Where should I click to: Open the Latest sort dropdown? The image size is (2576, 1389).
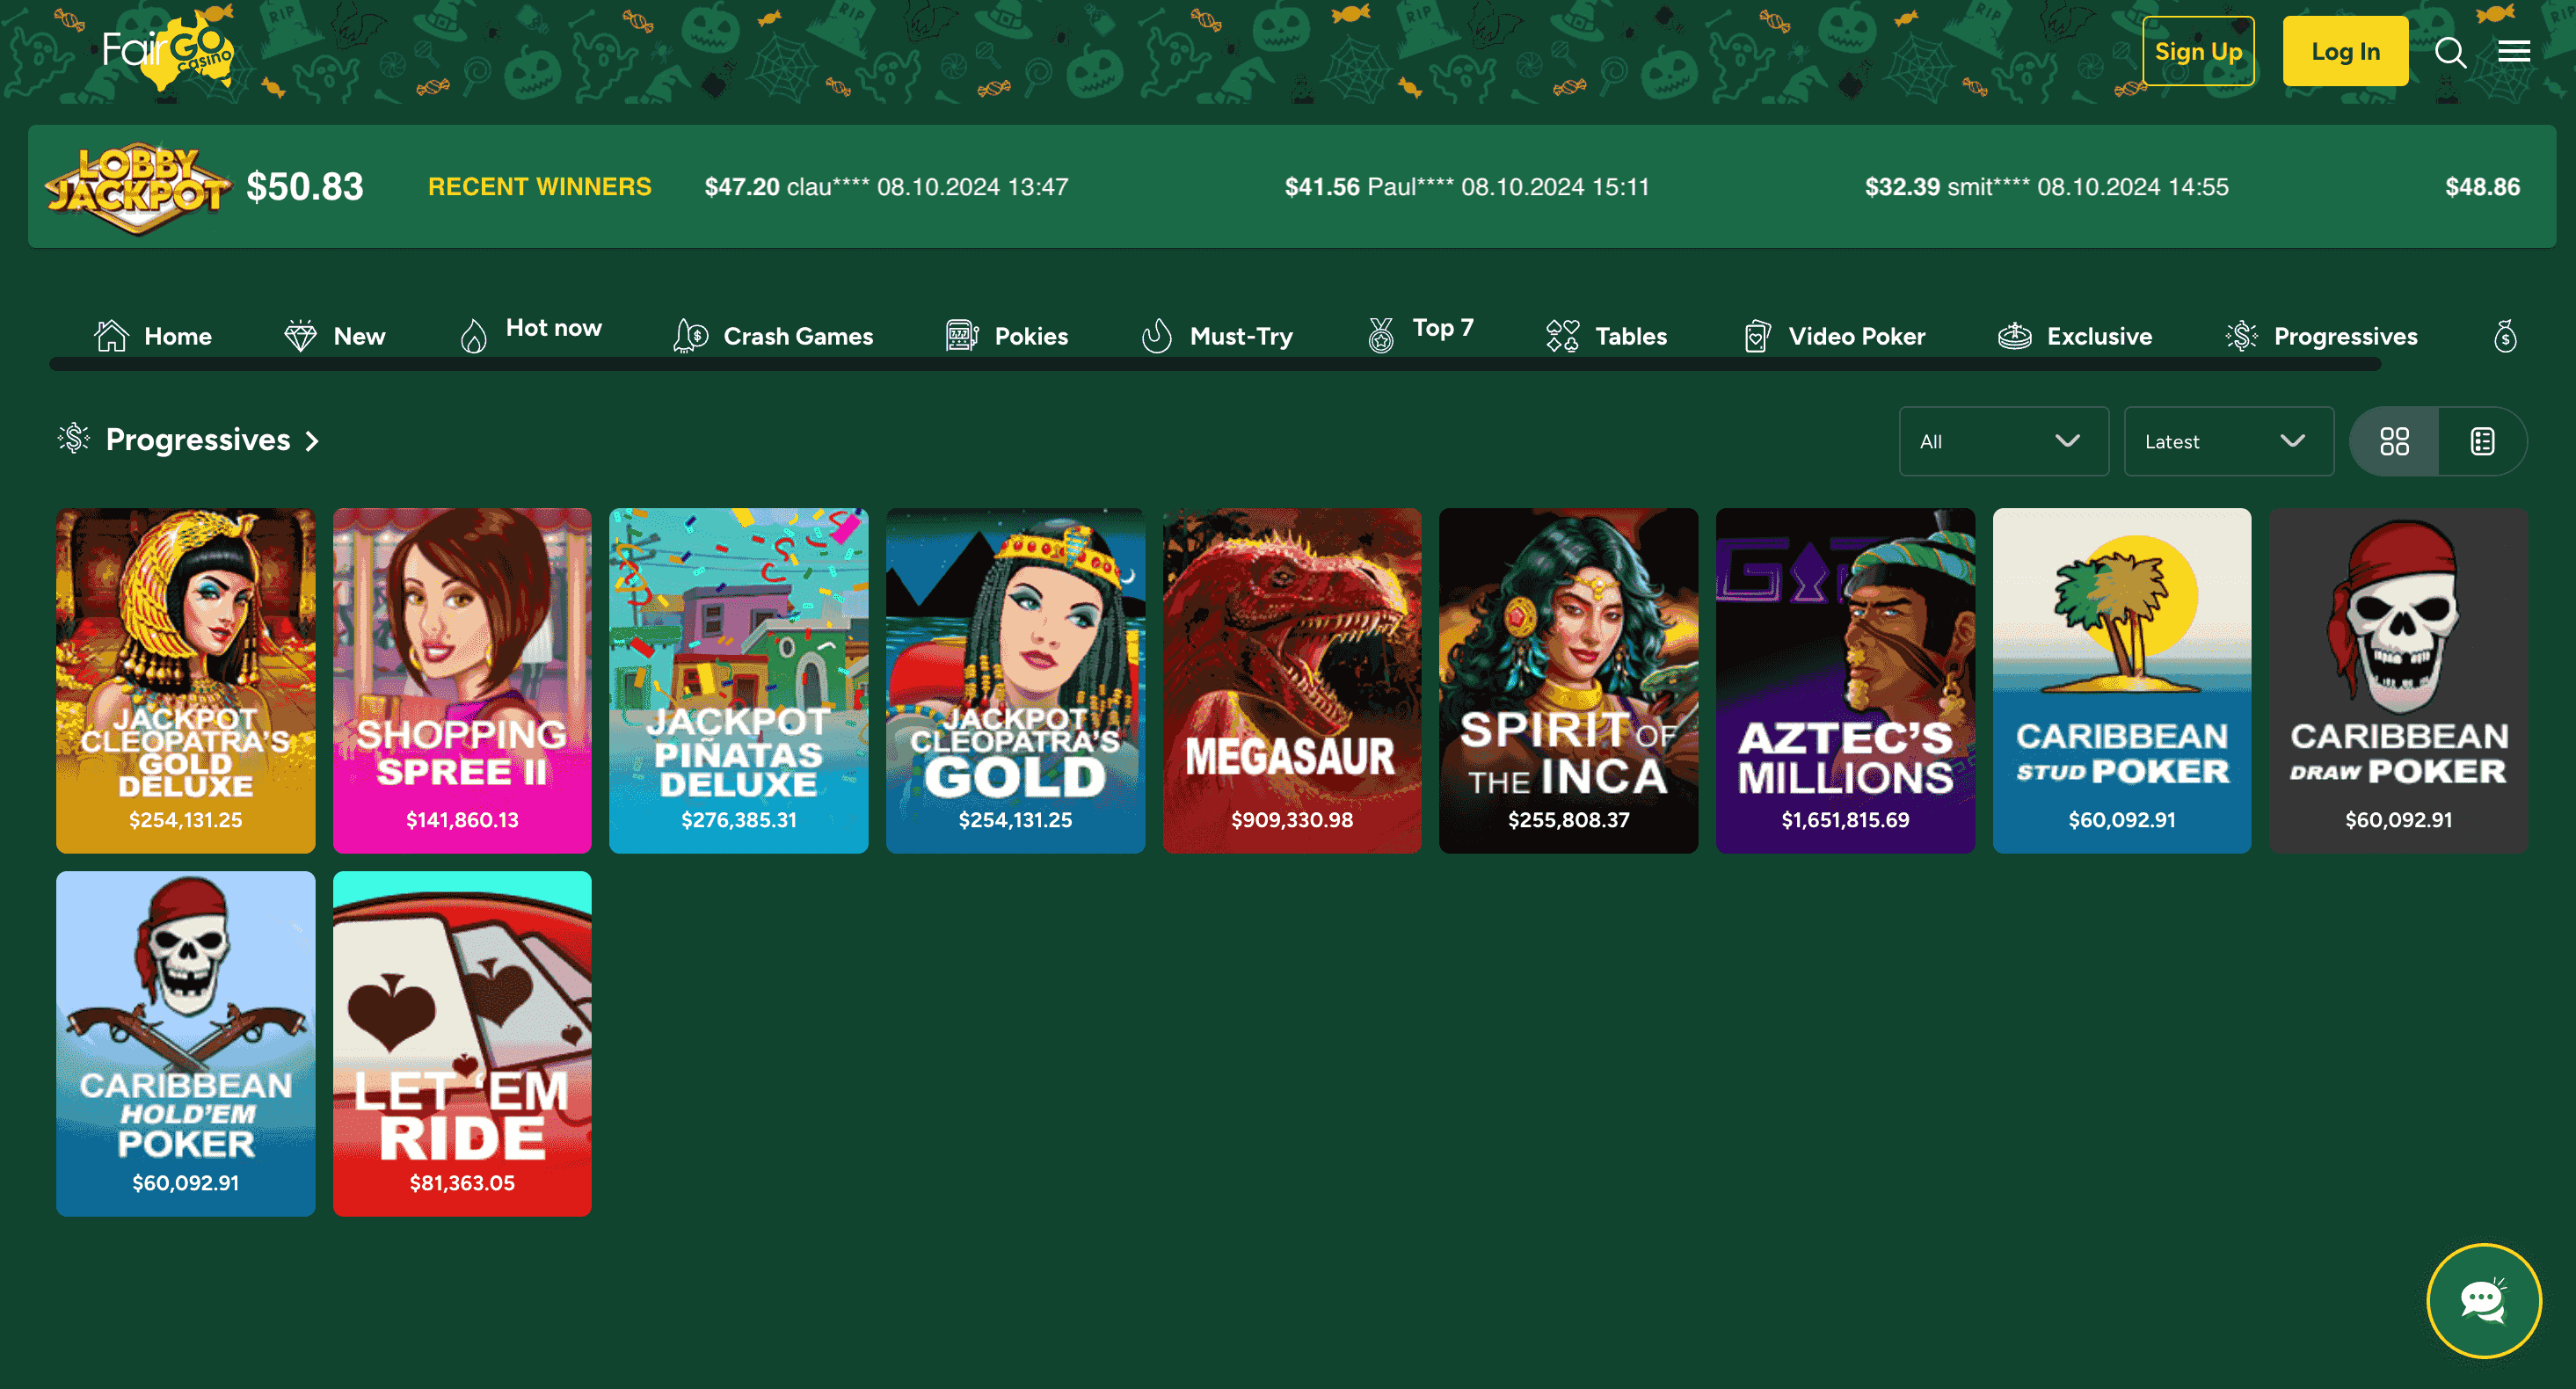click(x=2229, y=441)
